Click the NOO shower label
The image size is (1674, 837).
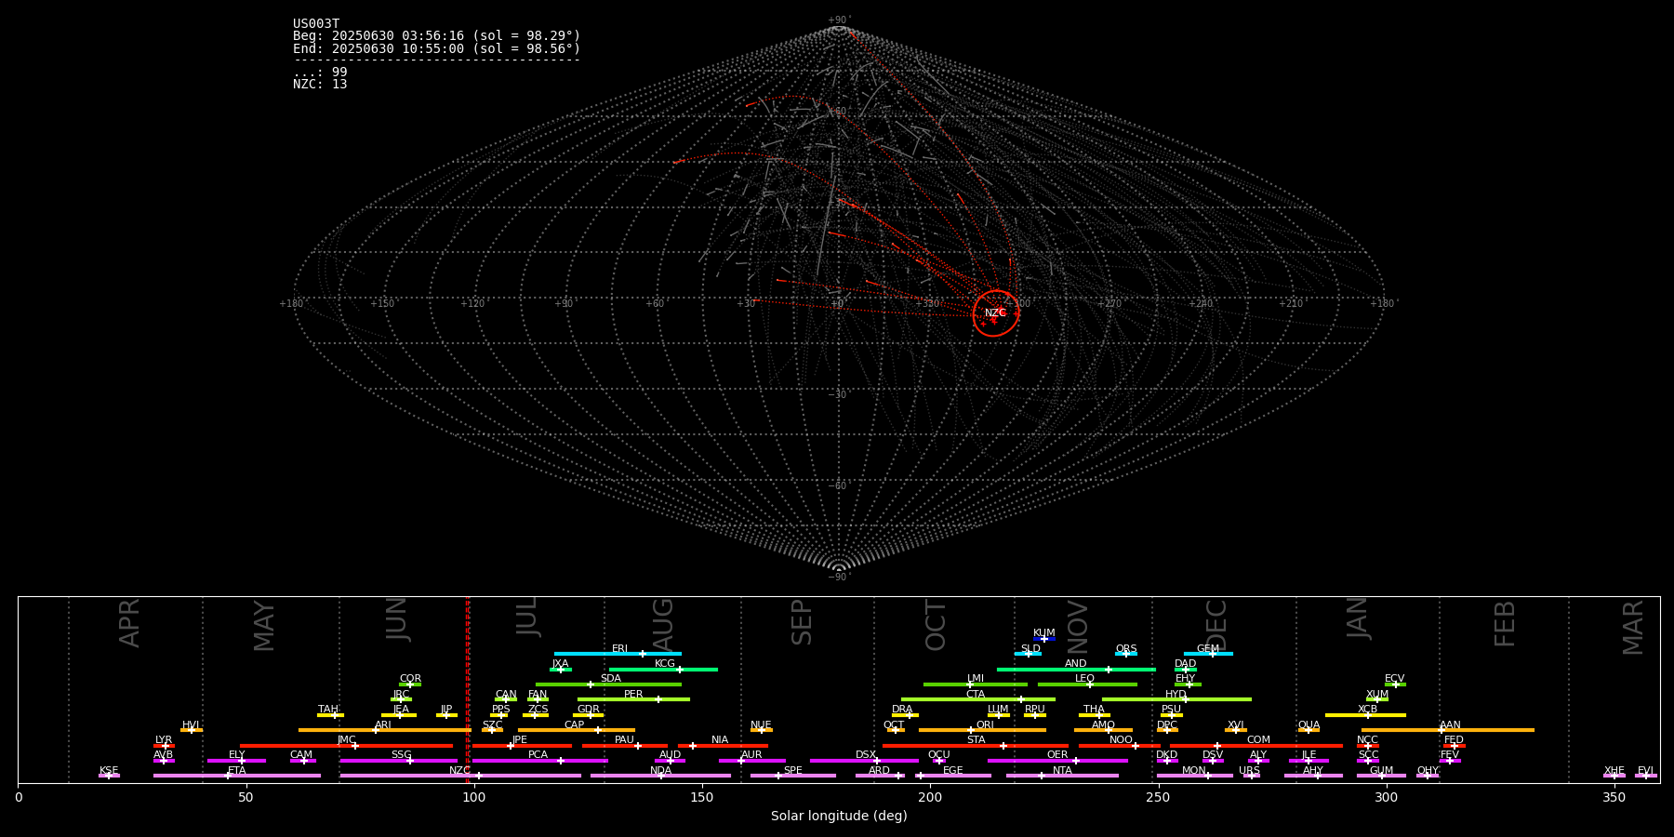1122,740
